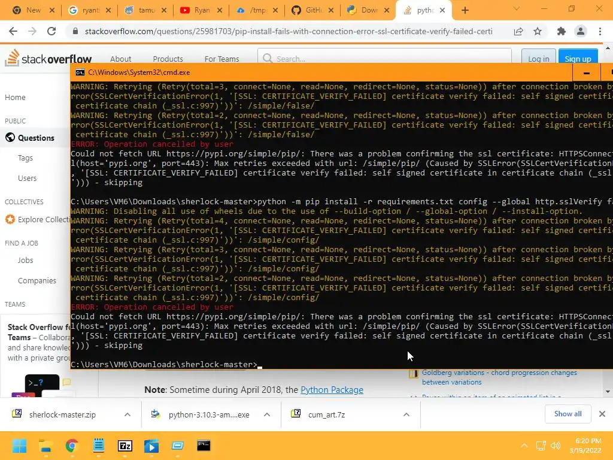Click the clock and date in taskbar
613x460 pixels.
tap(585, 446)
